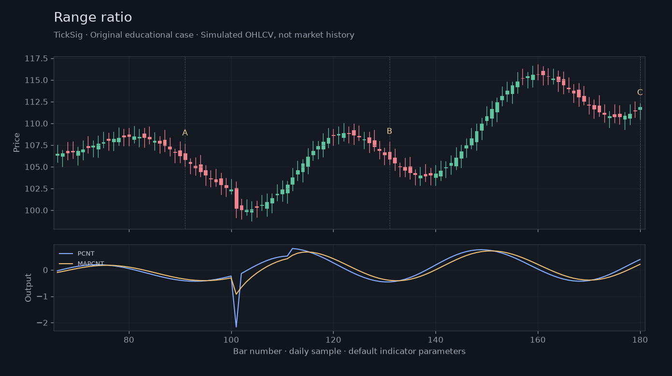Select marker B label on price chart
The height and width of the screenshot is (376, 672).
389,131
